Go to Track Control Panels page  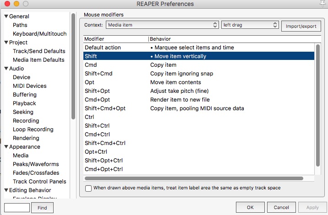[38, 182]
